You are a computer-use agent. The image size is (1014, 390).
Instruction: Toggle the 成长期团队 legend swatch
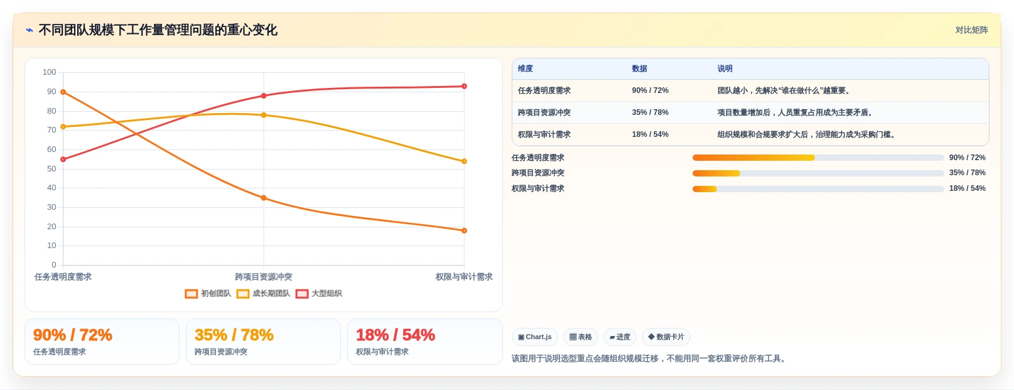click(x=243, y=294)
